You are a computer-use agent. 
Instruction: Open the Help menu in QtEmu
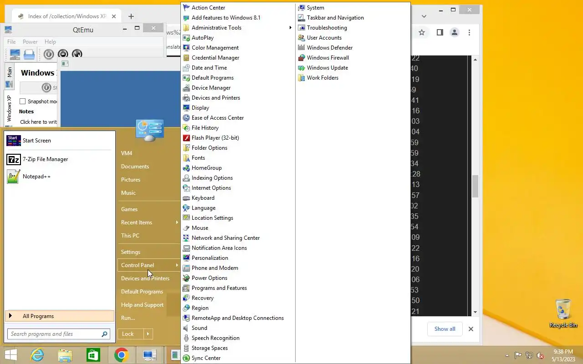pyautogui.click(x=50, y=42)
